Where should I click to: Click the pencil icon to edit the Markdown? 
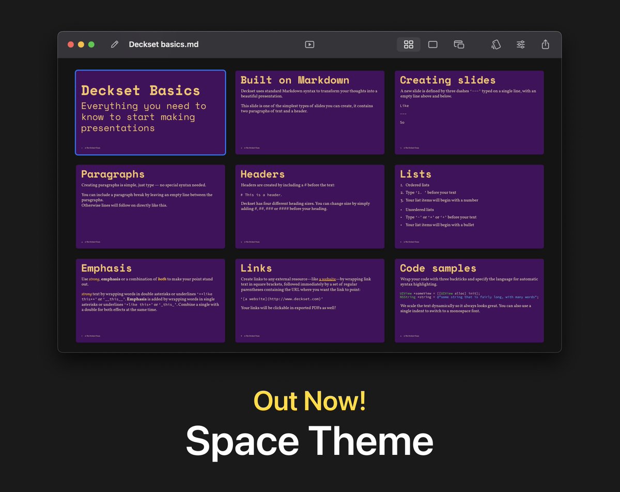115,44
